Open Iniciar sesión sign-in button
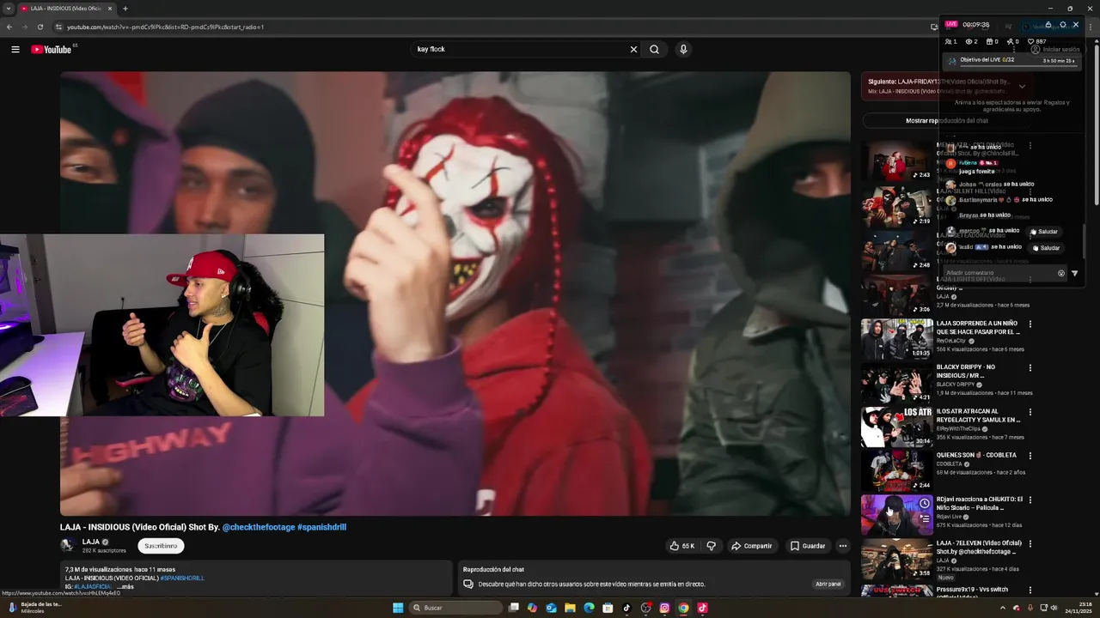 point(1054,49)
